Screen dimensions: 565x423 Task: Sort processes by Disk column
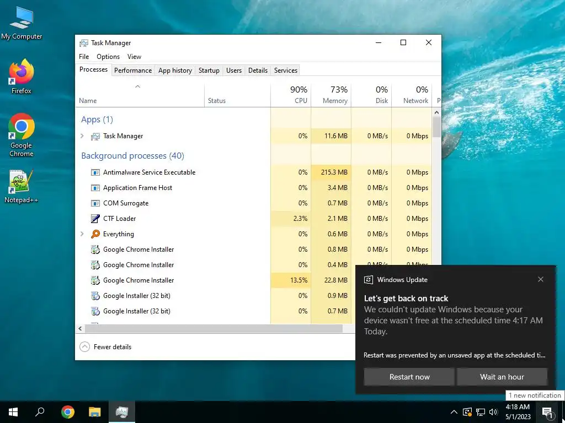(371, 96)
